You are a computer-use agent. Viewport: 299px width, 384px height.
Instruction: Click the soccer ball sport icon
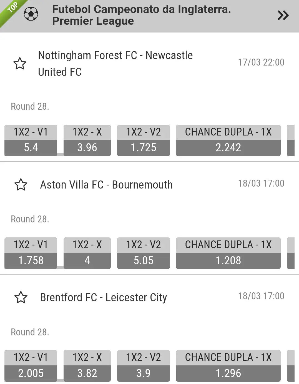point(31,14)
